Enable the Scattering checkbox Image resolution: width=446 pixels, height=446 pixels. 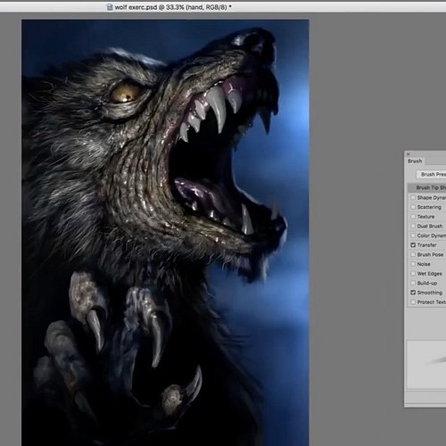point(413,207)
